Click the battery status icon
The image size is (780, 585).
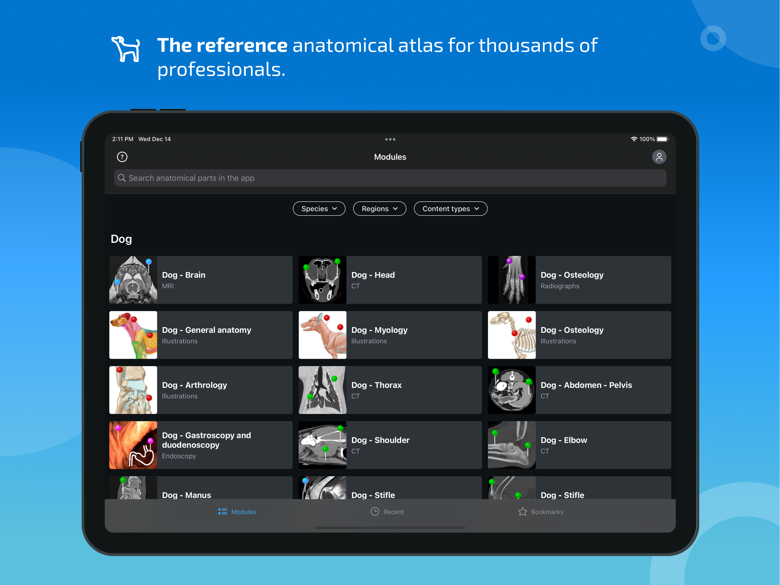(x=662, y=139)
